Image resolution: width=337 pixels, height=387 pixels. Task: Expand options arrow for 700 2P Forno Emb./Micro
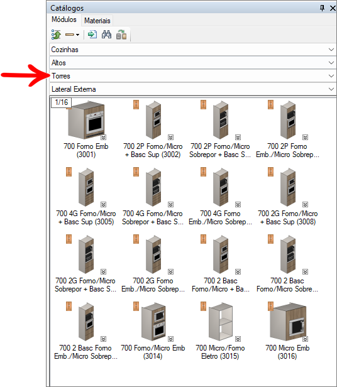click(x=306, y=137)
